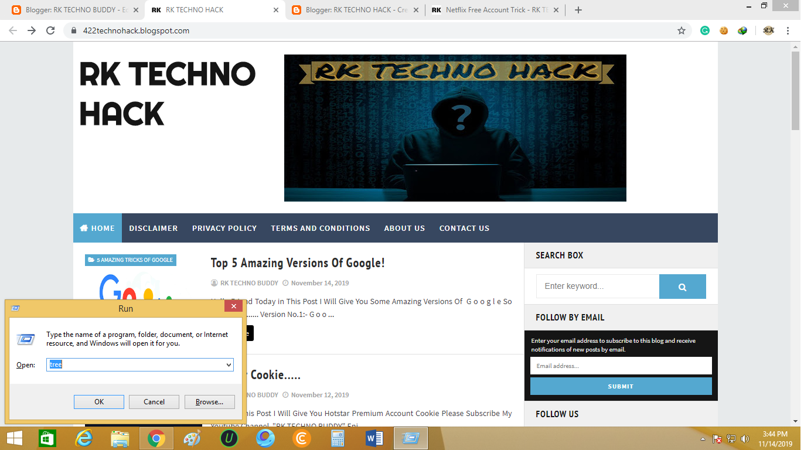The image size is (804, 450).
Task: Open the CONTACT US page
Action: click(464, 228)
